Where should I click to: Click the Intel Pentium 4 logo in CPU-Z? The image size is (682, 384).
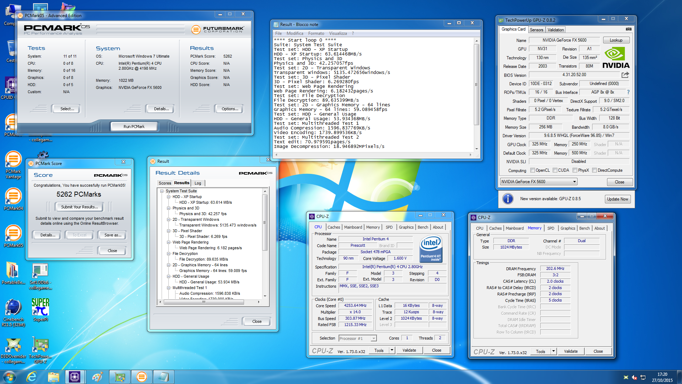[x=431, y=248]
